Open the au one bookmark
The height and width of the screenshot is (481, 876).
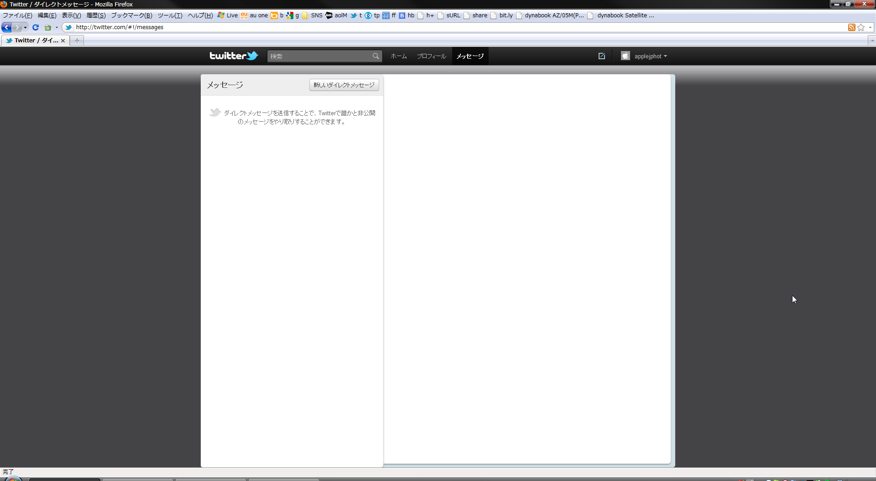[x=255, y=15]
